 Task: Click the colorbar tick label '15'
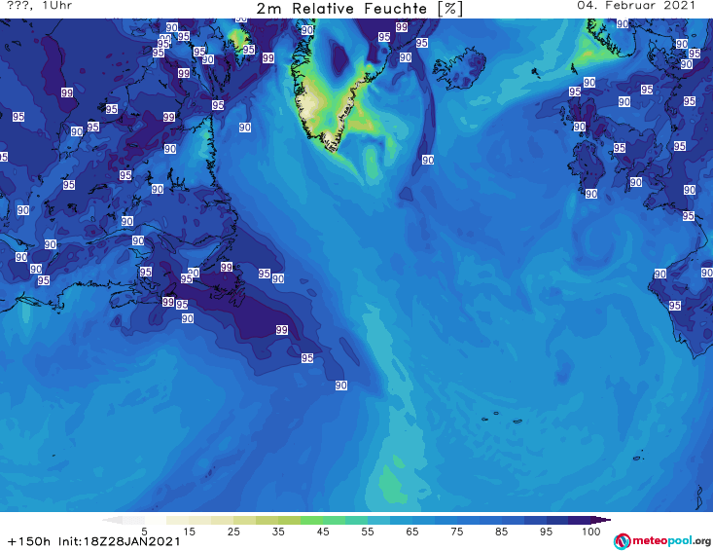click(x=189, y=532)
